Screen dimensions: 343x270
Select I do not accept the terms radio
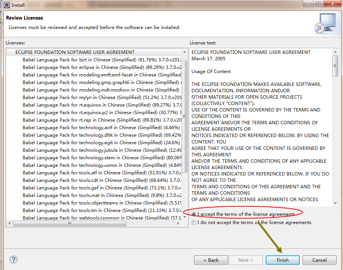click(194, 223)
